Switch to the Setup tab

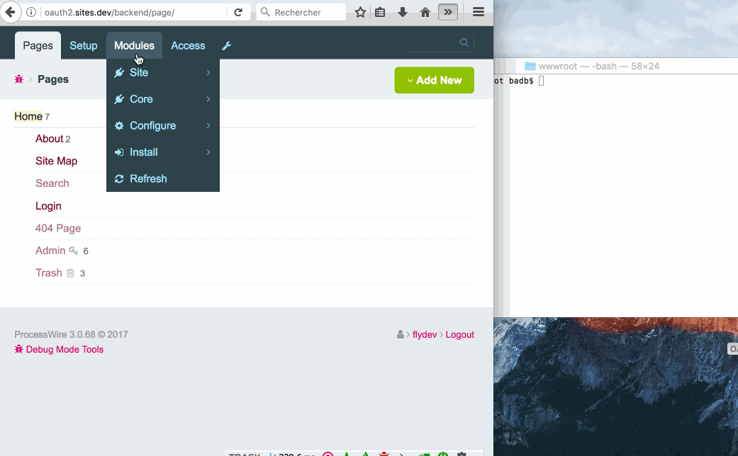click(83, 45)
